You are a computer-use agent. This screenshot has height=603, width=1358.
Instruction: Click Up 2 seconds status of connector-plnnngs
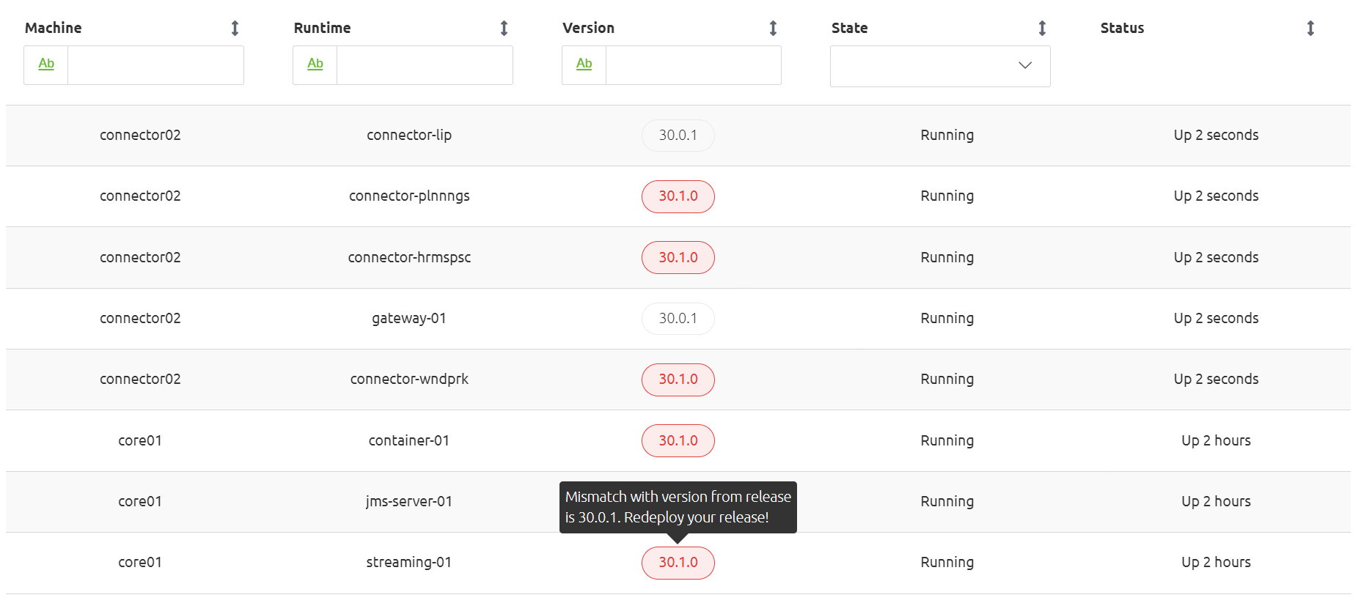(x=1216, y=196)
